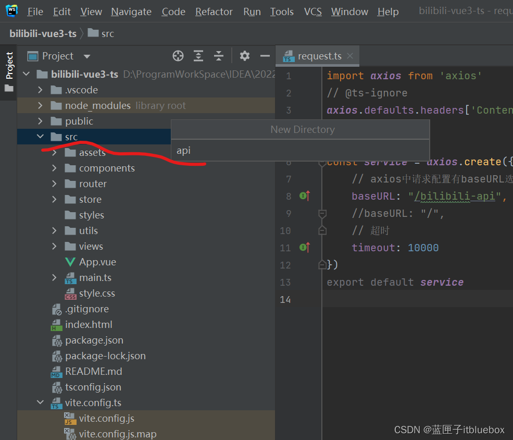The image size is (513, 440).
Task: Expand the assets folder
Action: click(54, 152)
